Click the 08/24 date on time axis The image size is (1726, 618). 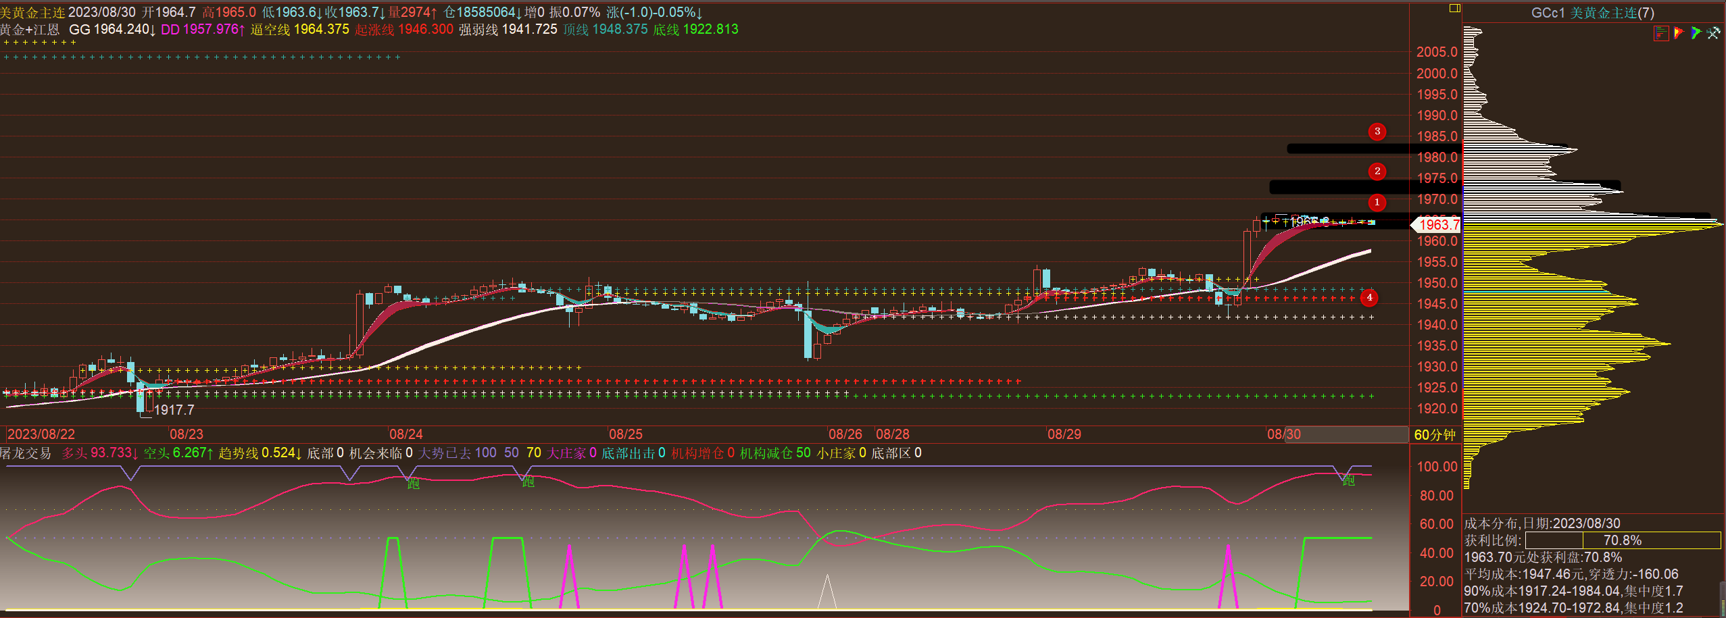pyautogui.click(x=405, y=434)
